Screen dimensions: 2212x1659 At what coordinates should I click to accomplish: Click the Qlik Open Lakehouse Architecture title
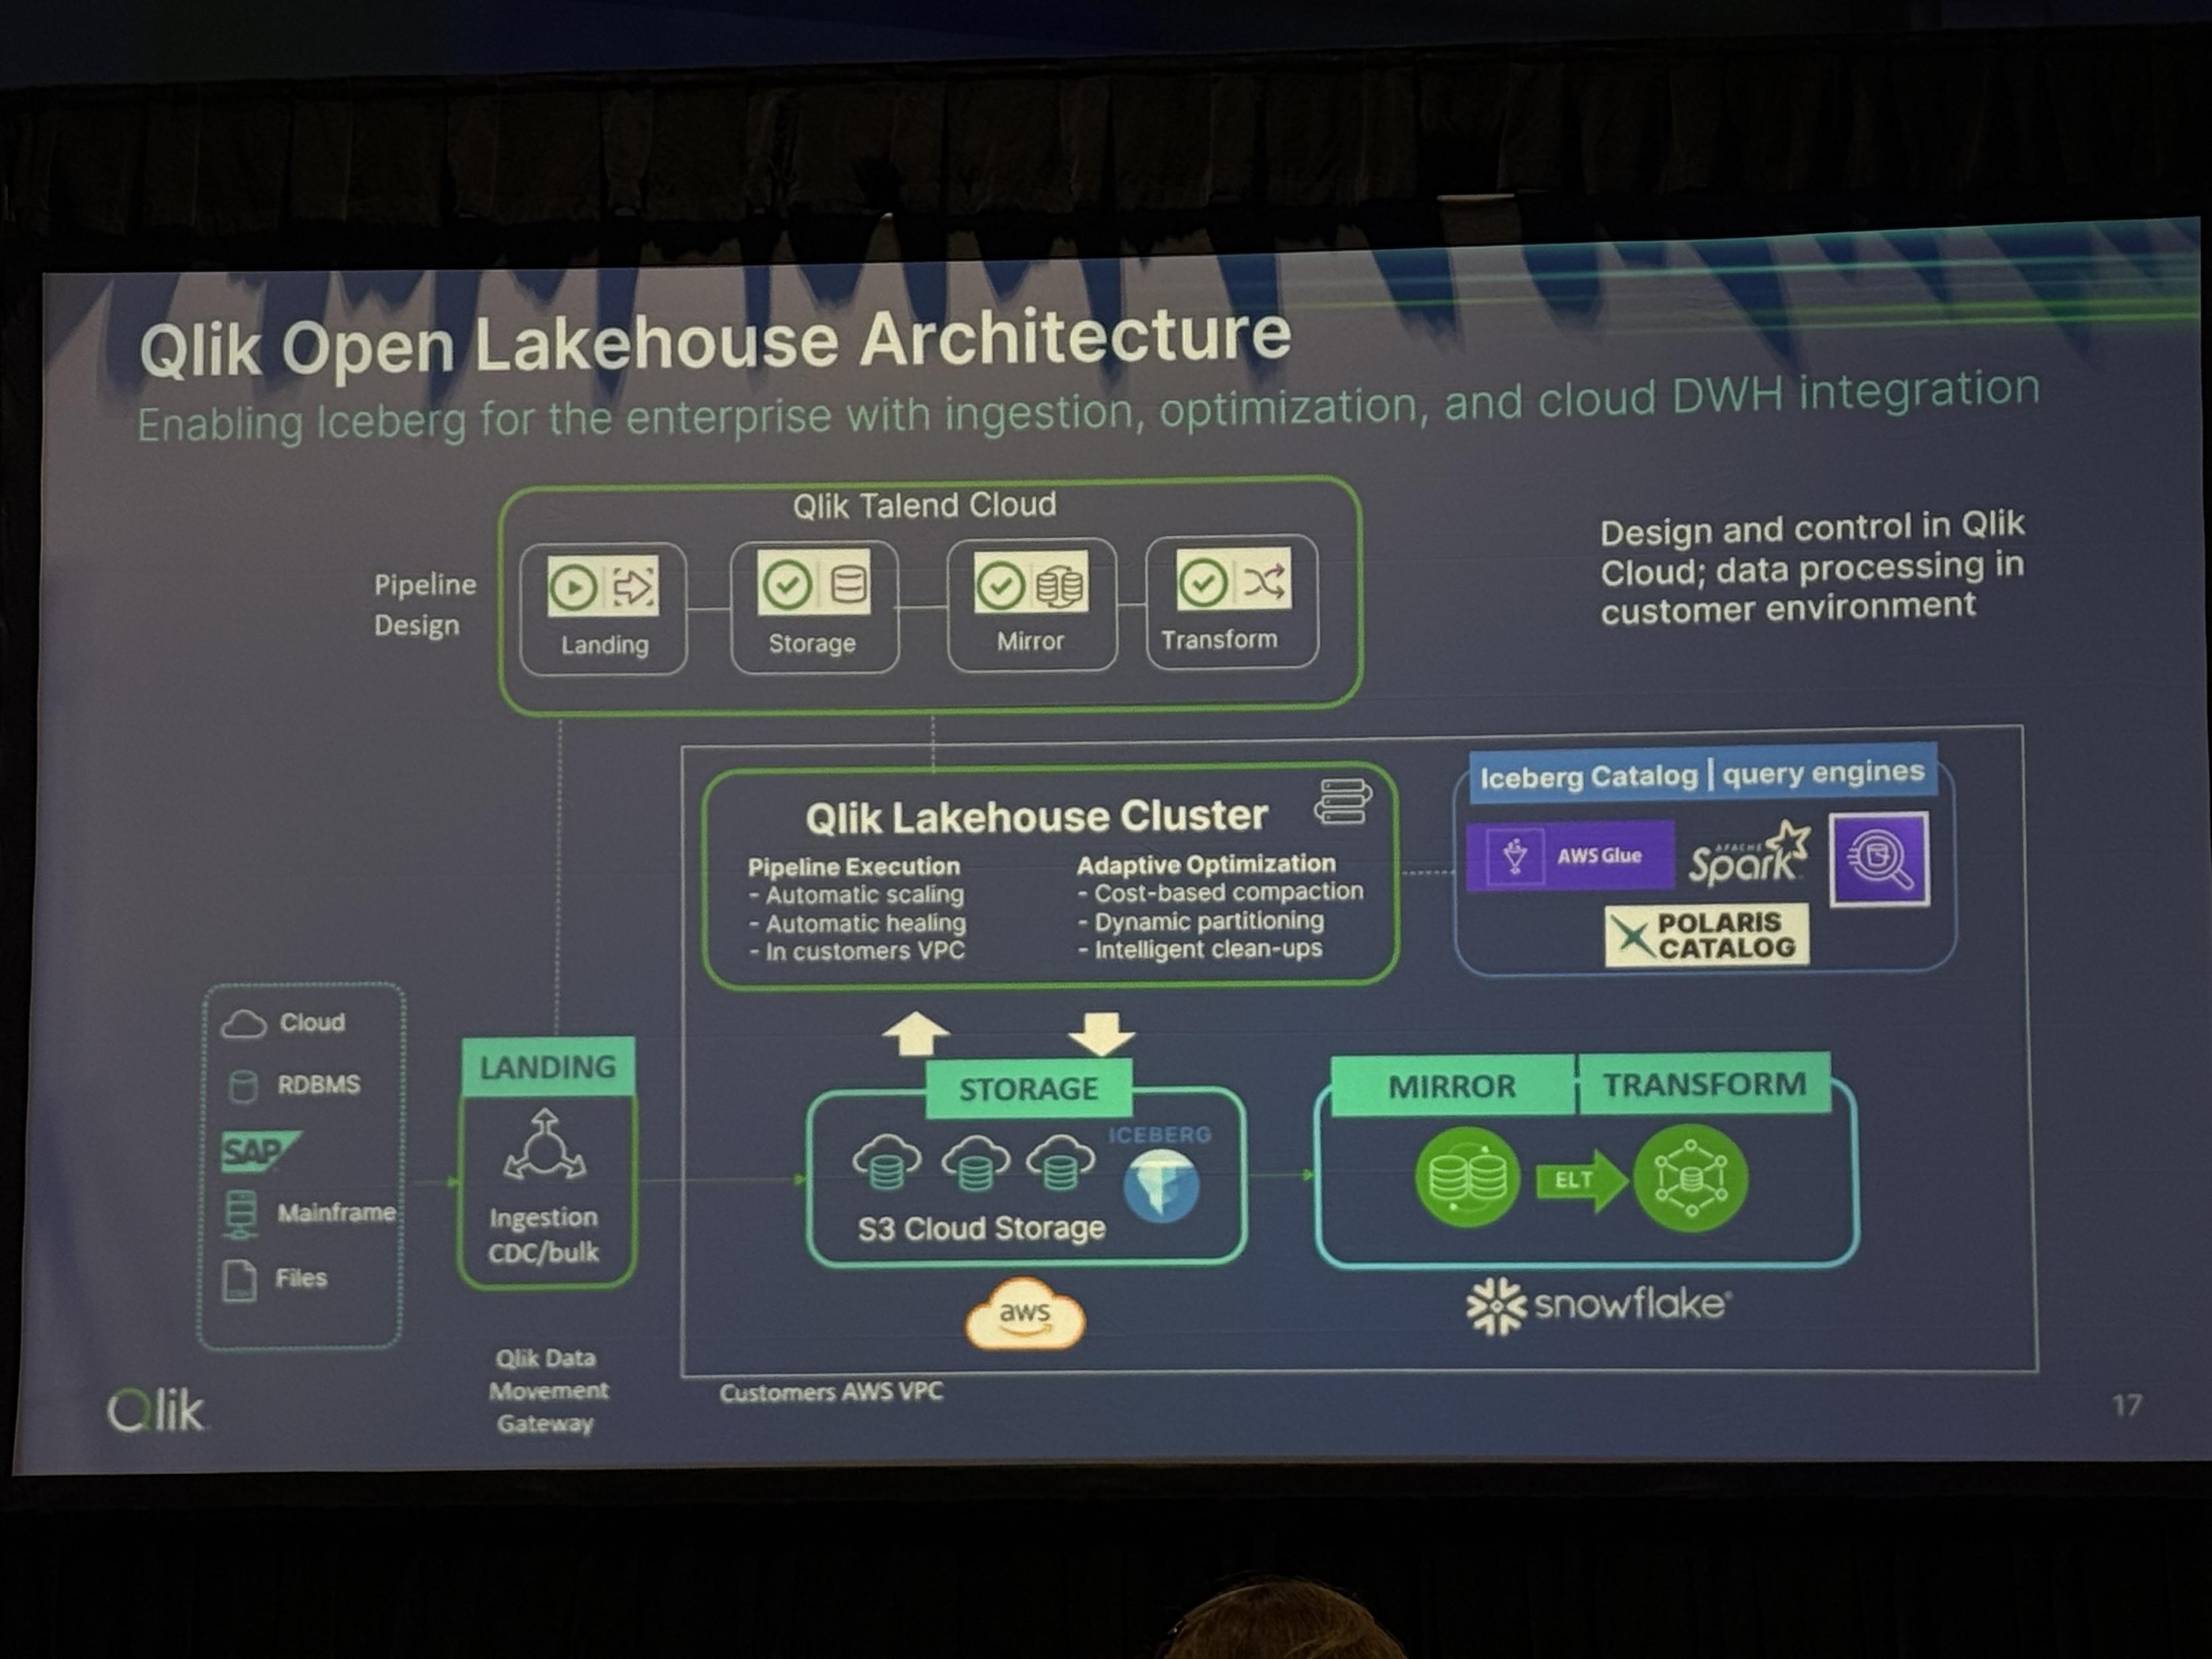pos(715,343)
